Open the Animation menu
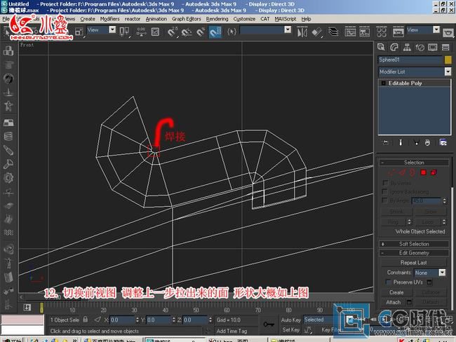Image resolution: width=456 pixels, height=342 pixels. coord(156,19)
